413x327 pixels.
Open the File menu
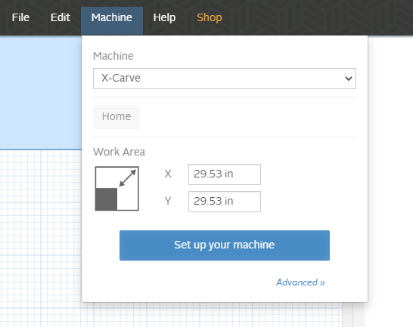tap(20, 17)
